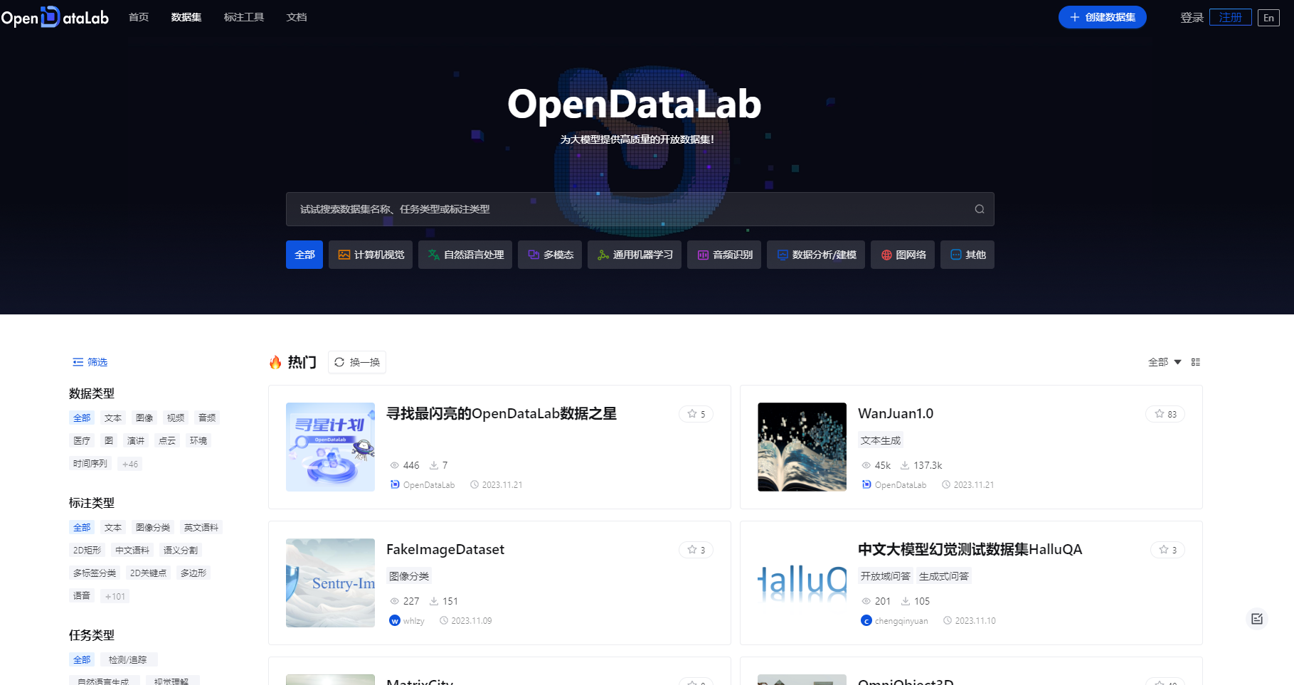Click the feedback edit icon at right edge
This screenshot has width=1294, height=685.
1257,619
